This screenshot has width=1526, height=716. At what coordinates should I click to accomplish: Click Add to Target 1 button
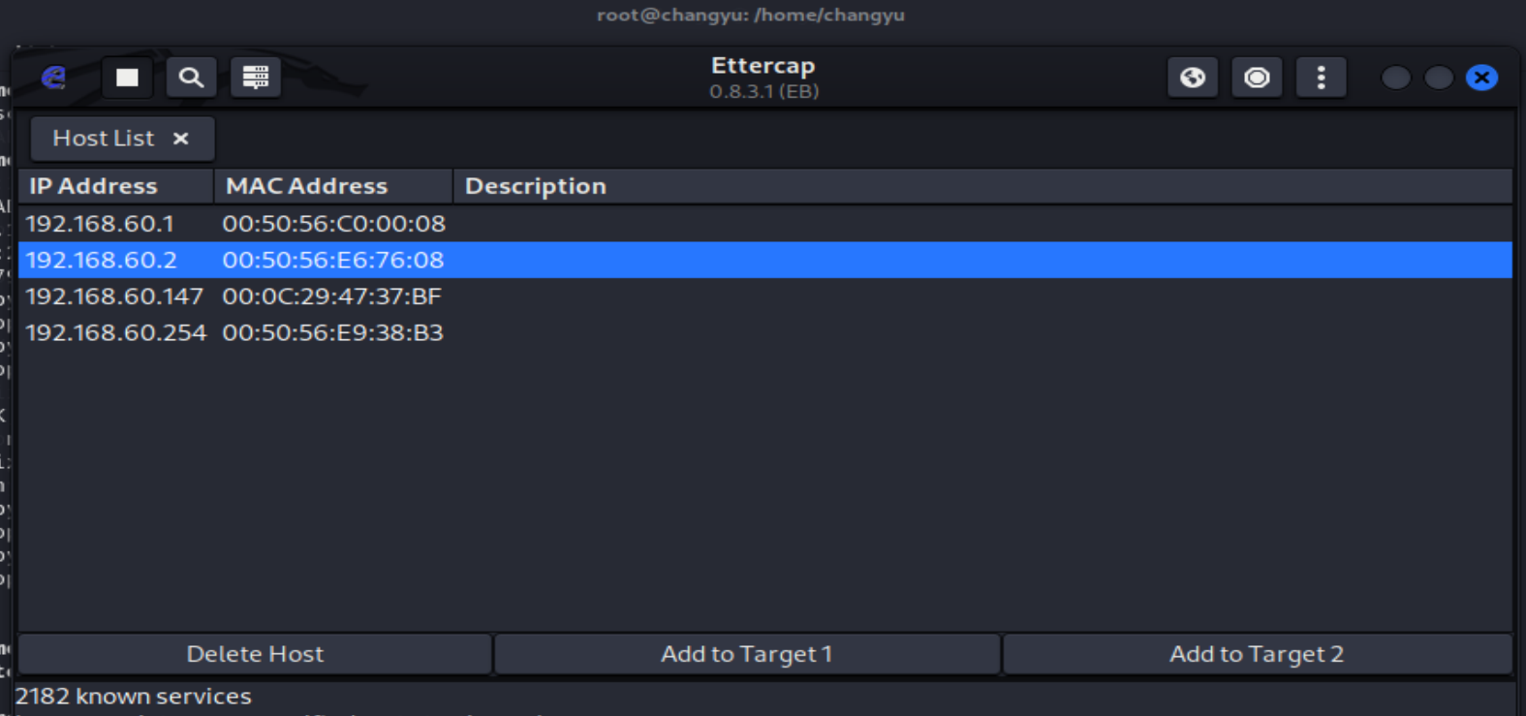click(x=747, y=654)
